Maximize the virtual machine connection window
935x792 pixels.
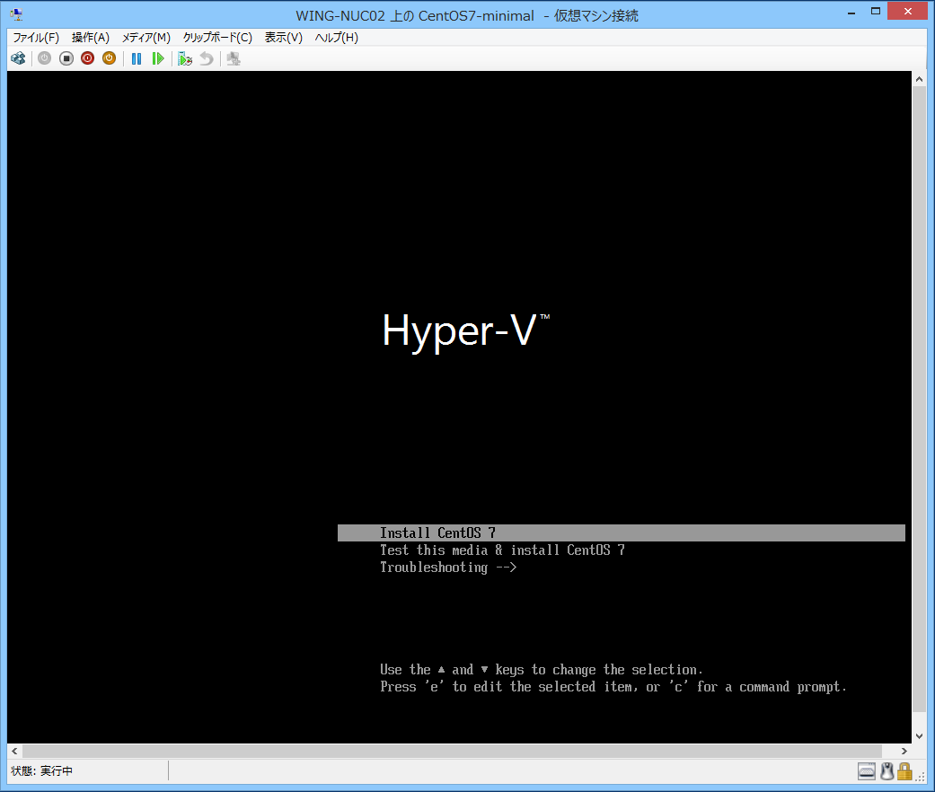pos(876,12)
